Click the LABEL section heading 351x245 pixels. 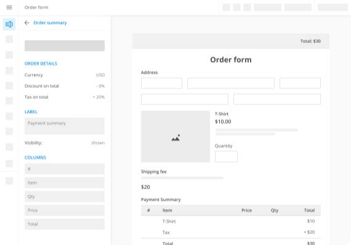(x=31, y=112)
